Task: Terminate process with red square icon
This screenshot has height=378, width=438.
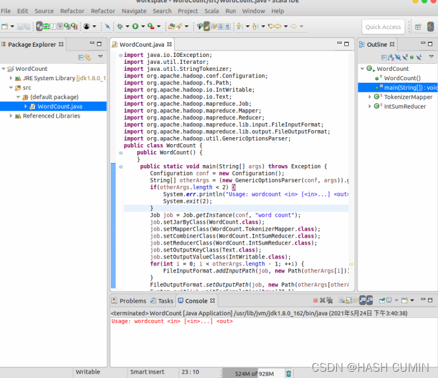Action: [316, 300]
